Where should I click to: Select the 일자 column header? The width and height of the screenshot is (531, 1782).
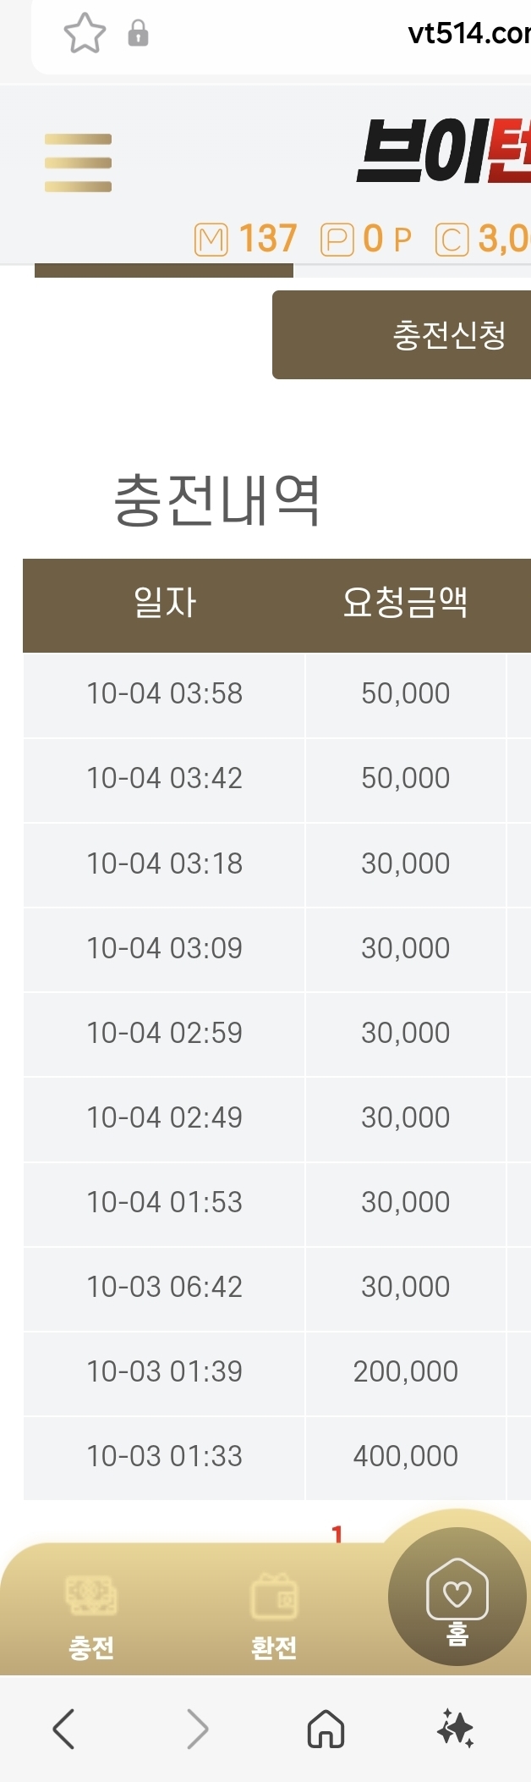click(165, 604)
